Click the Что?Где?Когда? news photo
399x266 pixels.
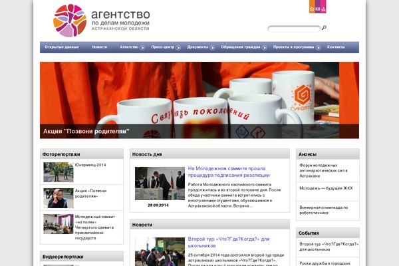[x=160, y=252]
